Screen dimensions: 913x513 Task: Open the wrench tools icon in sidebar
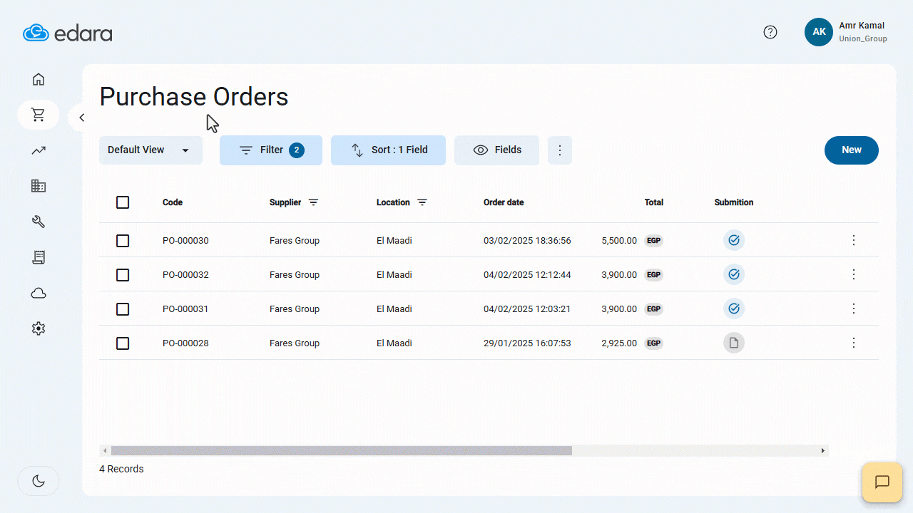[x=39, y=222]
